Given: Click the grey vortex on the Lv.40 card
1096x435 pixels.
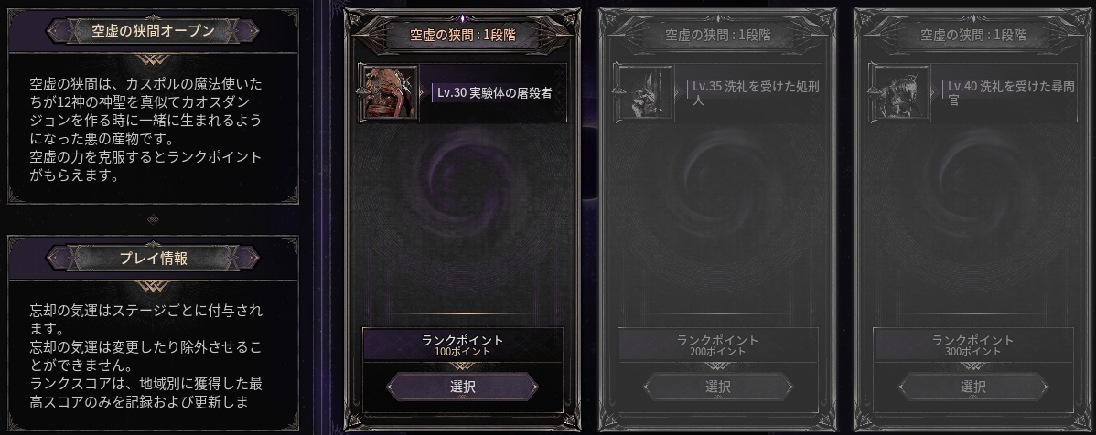Looking at the screenshot, I should point(973,178).
